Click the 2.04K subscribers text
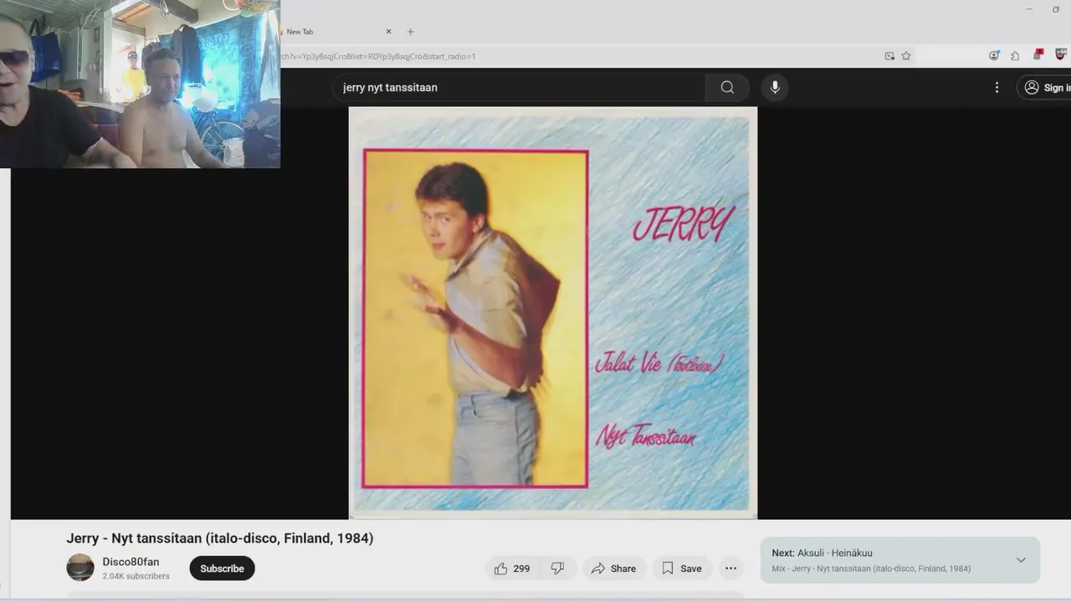1071x602 pixels. (x=136, y=576)
